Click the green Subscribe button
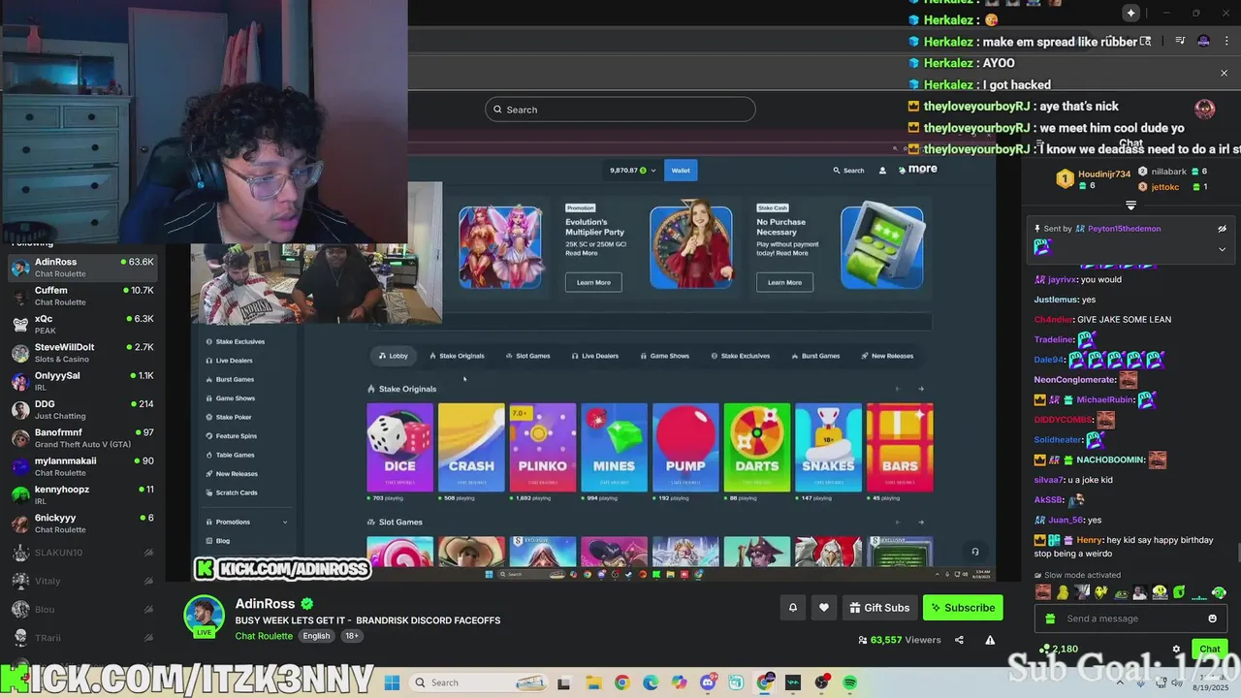The width and height of the screenshot is (1241, 698). (x=963, y=608)
